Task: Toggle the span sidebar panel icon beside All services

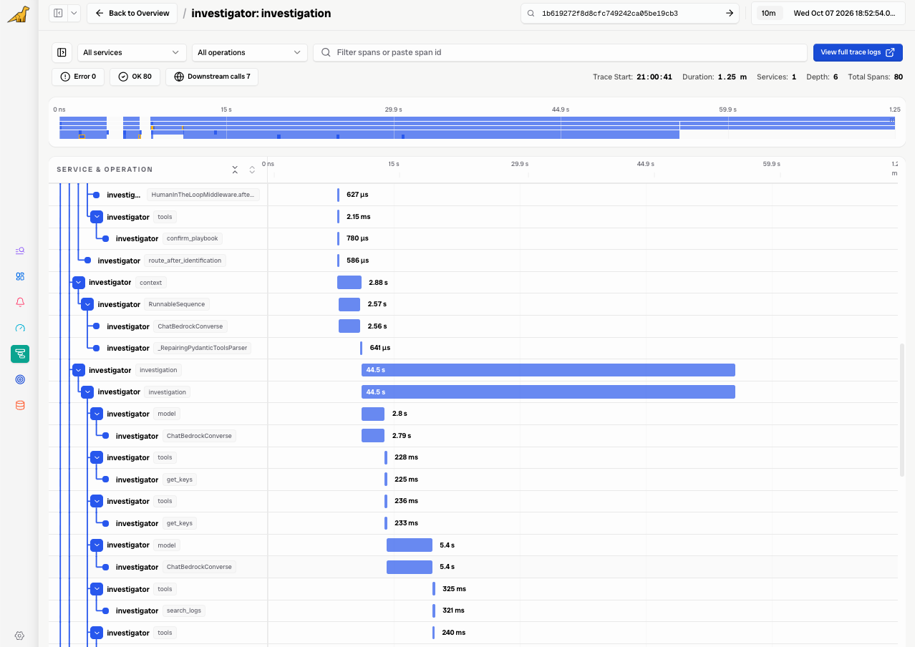Action: pos(62,52)
